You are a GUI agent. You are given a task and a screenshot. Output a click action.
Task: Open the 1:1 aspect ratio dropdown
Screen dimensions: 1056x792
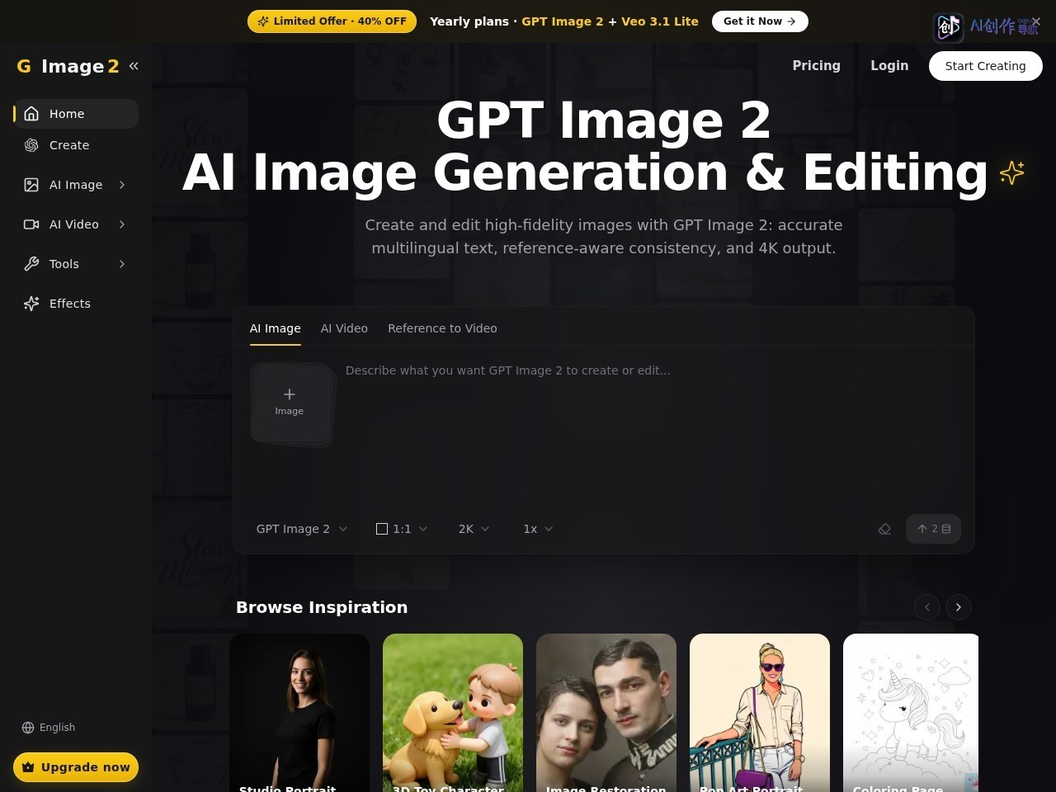click(x=402, y=529)
